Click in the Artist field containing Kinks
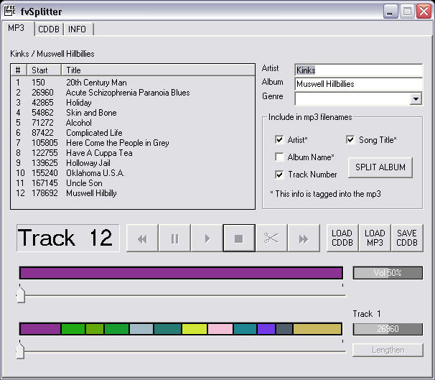 click(358, 70)
